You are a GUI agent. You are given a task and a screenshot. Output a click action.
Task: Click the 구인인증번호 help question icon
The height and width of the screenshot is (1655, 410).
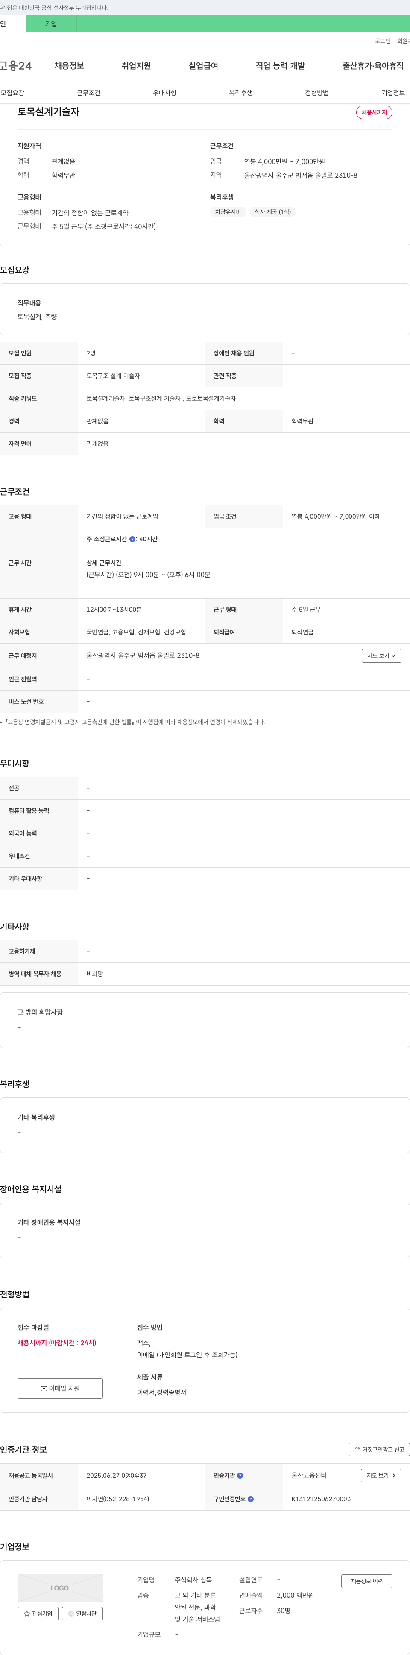pos(251,1499)
